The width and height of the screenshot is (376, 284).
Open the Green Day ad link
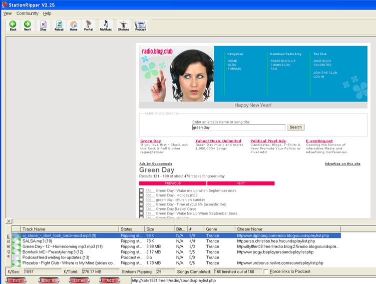pos(151,141)
